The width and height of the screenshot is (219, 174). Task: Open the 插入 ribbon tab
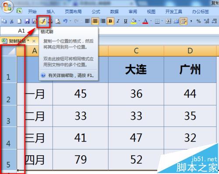(x=50, y=11)
